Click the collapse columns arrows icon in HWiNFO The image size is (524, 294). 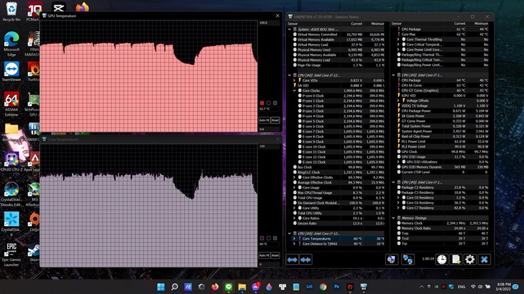[307, 259]
